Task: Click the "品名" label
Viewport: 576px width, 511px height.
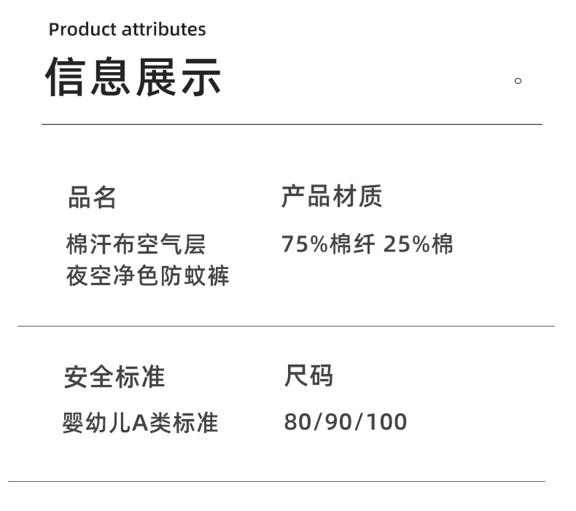Action: [93, 198]
